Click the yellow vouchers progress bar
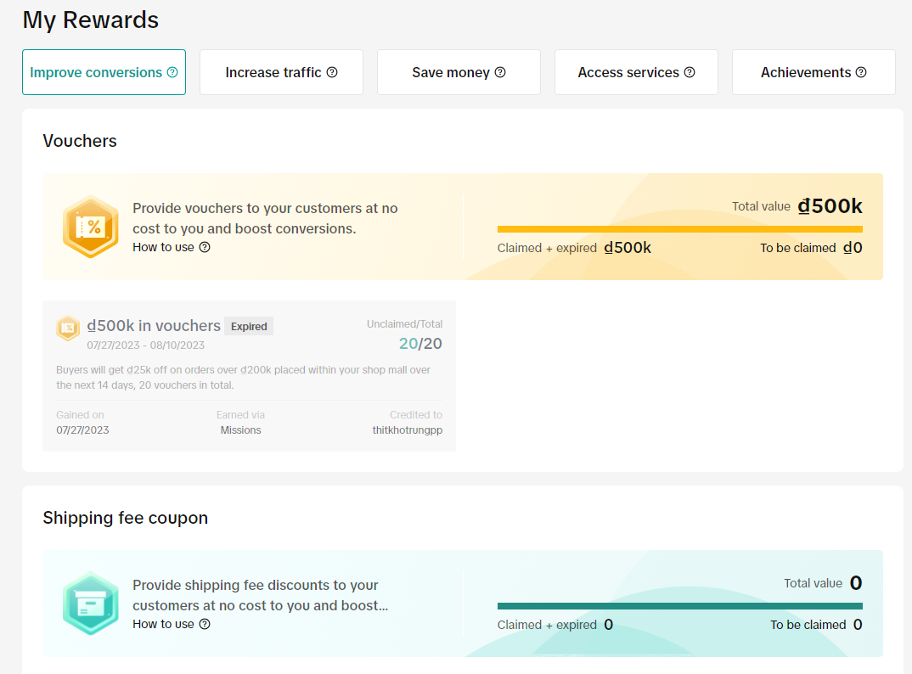Viewport: 912px width, 674px height. pos(679,229)
